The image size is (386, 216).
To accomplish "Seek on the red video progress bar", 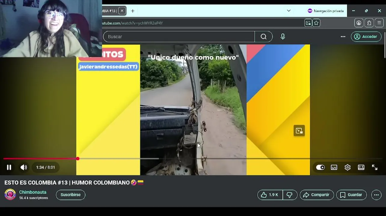I will (x=40, y=158).
